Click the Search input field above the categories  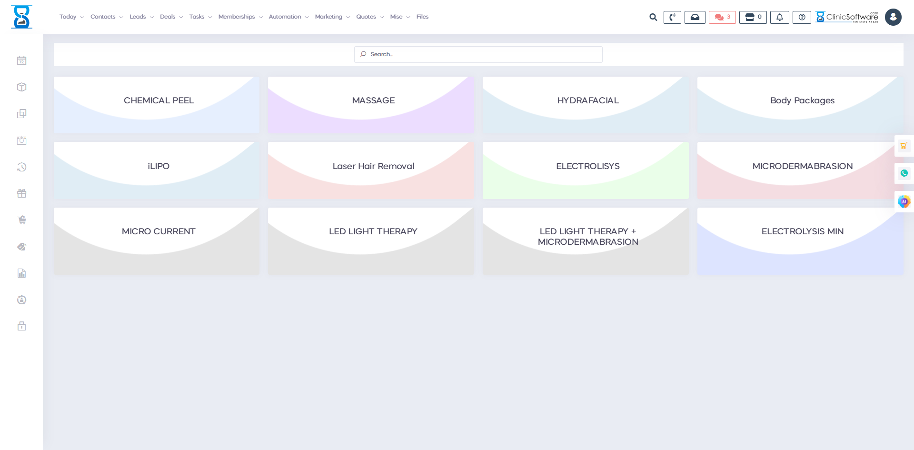[478, 54]
